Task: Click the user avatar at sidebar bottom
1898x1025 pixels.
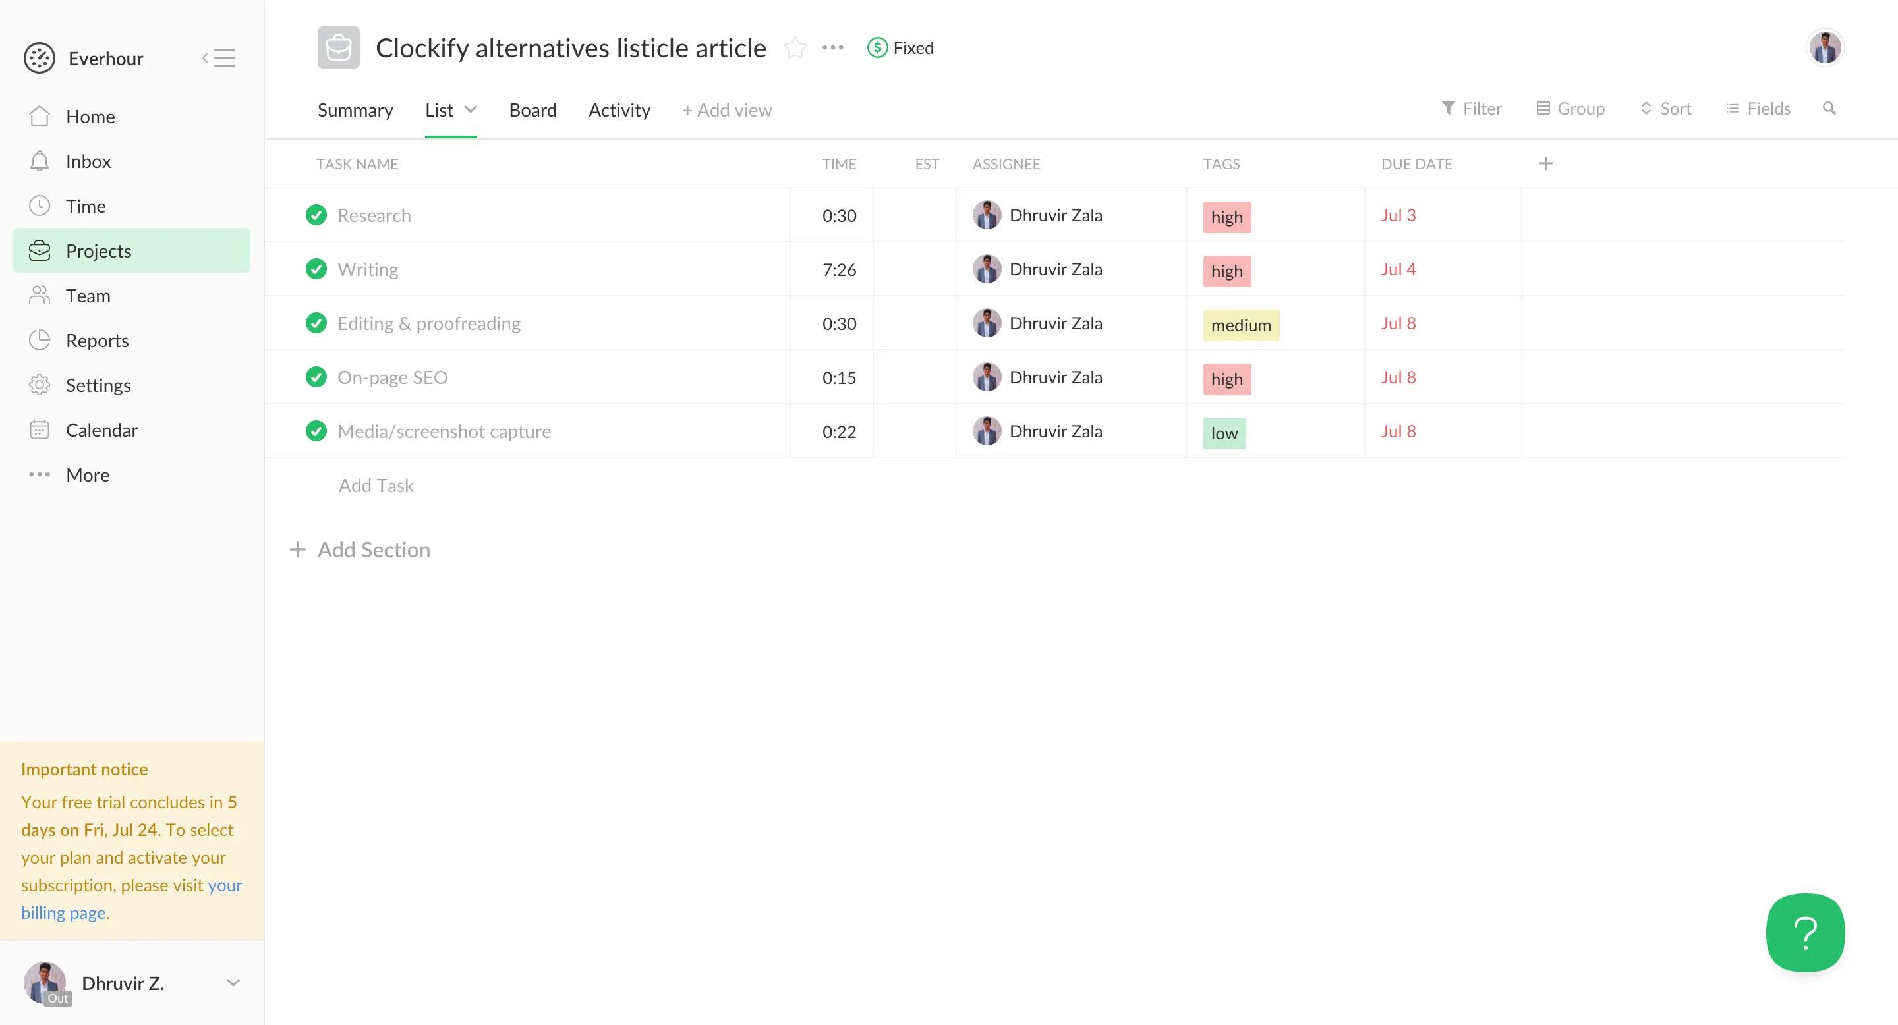Action: (45, 982)
